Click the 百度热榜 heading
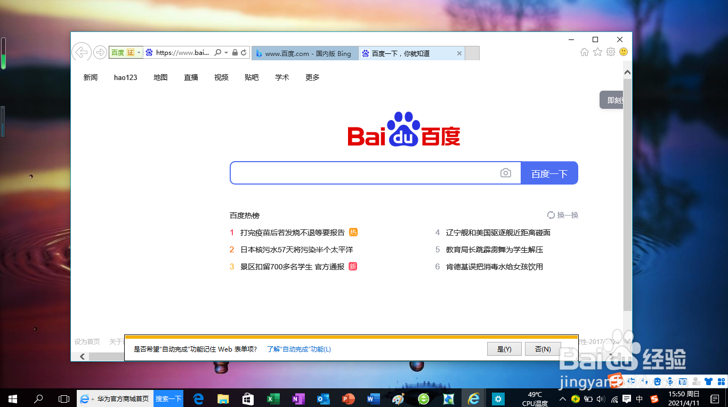 tap(245, 216)
